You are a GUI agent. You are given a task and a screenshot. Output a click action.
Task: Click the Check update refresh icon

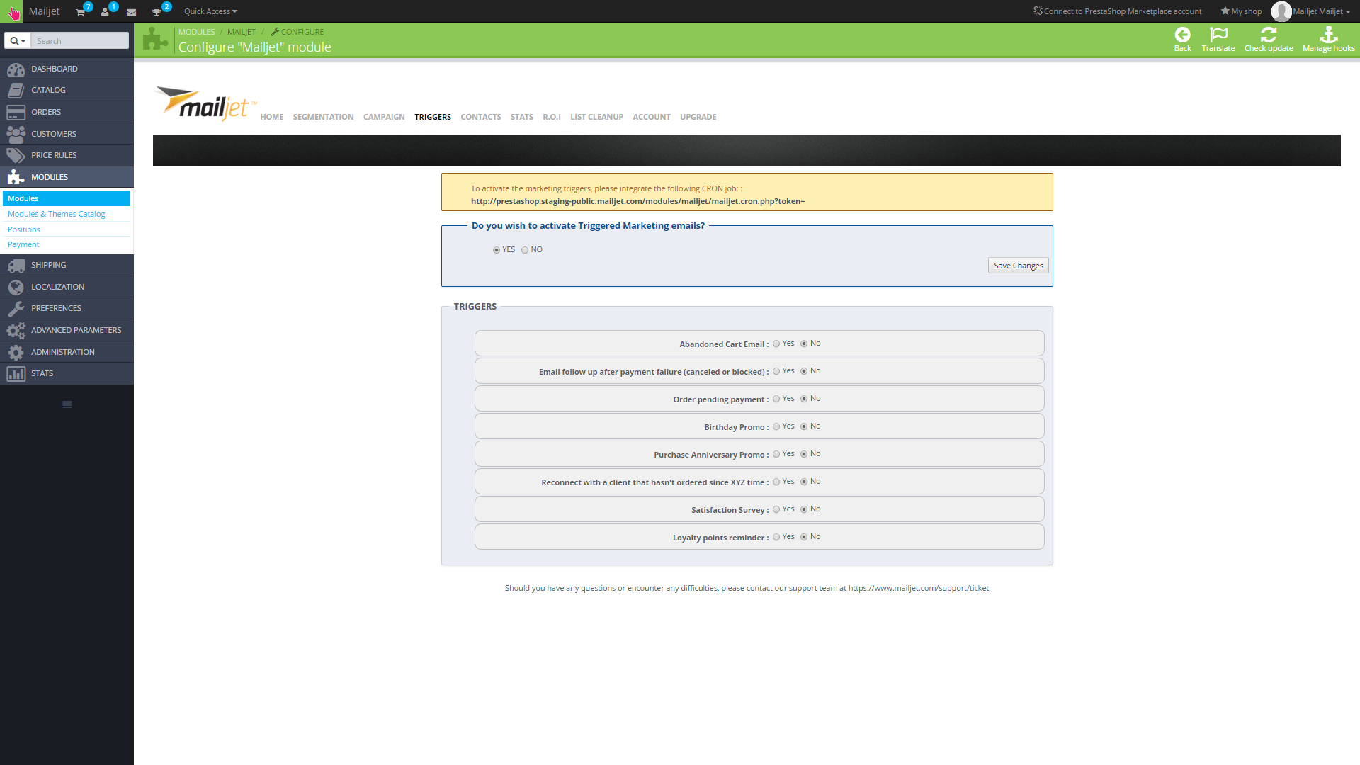click(x=1269, y=35)
